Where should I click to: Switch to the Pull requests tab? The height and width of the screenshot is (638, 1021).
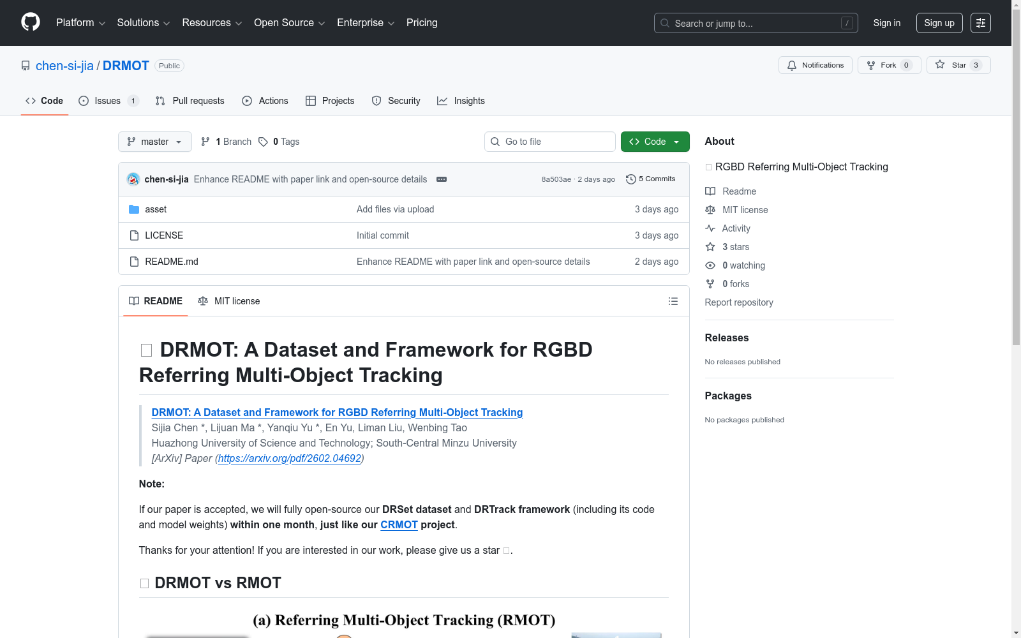point(190,101)
